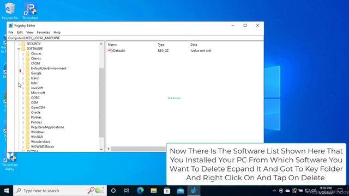Select the RegisteredApplications key label
The image size is (349, 196).
(x=47, y=127)
